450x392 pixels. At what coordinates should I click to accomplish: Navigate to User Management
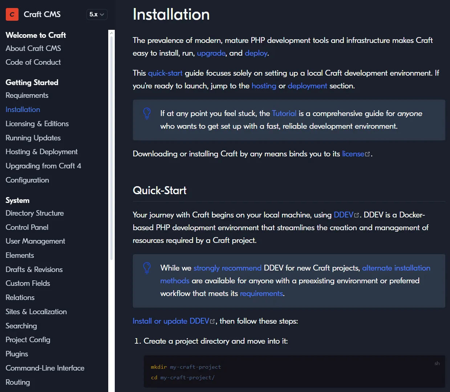coord(36,241)
